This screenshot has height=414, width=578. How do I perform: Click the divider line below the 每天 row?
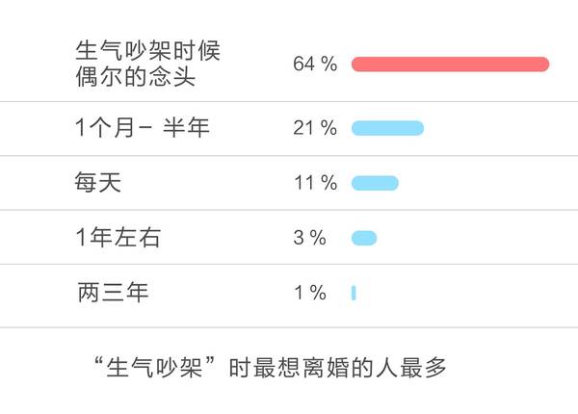coord(289,210)
